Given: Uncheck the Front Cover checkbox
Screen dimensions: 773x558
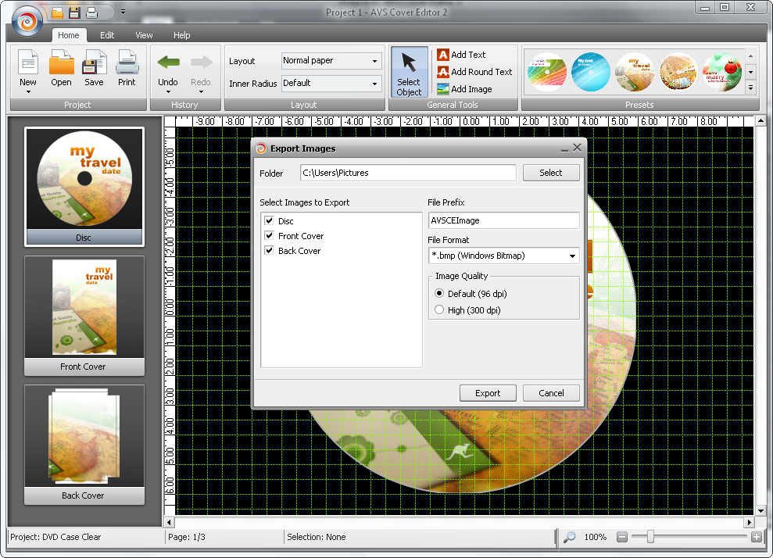Looking at the screenshot, I should [270, 236].
